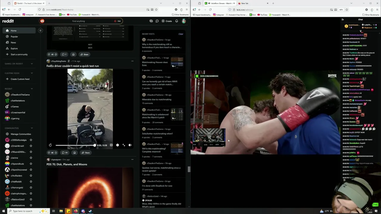Open Reddit chat icon in header
This screenshot has height=214, width=381.
click(157, 21)
